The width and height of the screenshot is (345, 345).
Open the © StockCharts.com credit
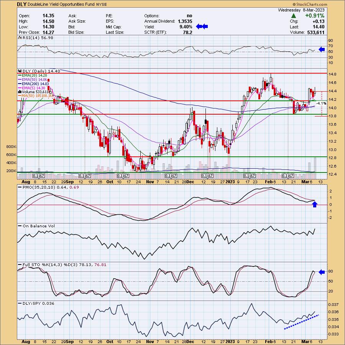(310, 4)
